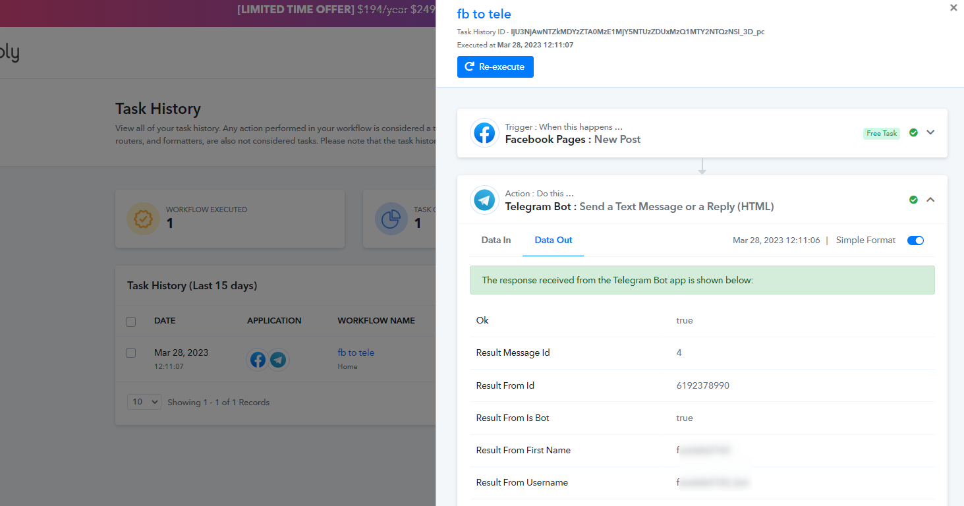Click the Result From Username label

pos(522,482)
